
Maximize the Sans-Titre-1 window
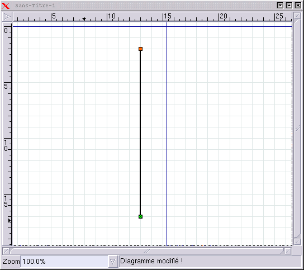click(289, 6)
